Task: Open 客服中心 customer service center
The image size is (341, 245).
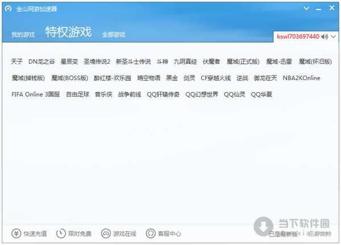Action: tap(169, 234)
